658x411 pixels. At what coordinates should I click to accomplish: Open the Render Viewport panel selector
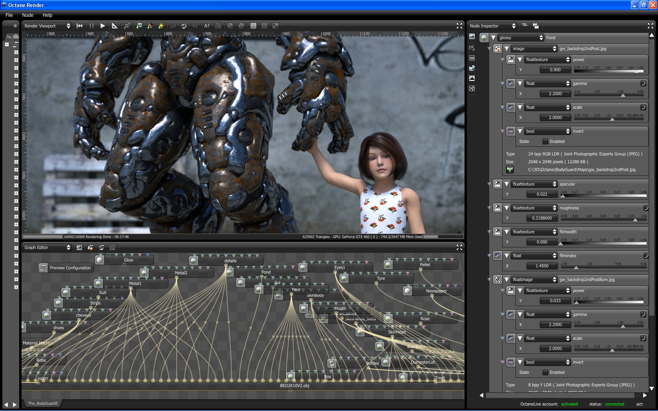coord(47,26)
